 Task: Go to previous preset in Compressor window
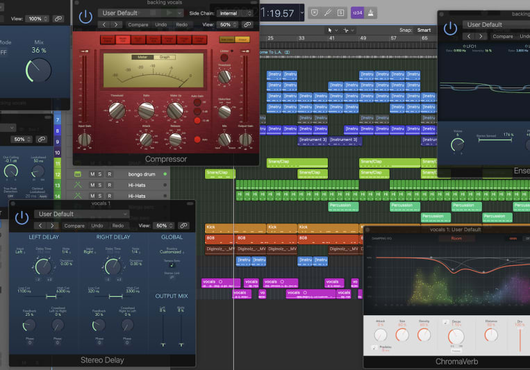(104, 25)
